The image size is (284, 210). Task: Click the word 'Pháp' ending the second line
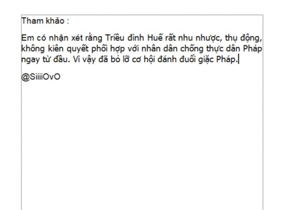(x=252, y=49)
